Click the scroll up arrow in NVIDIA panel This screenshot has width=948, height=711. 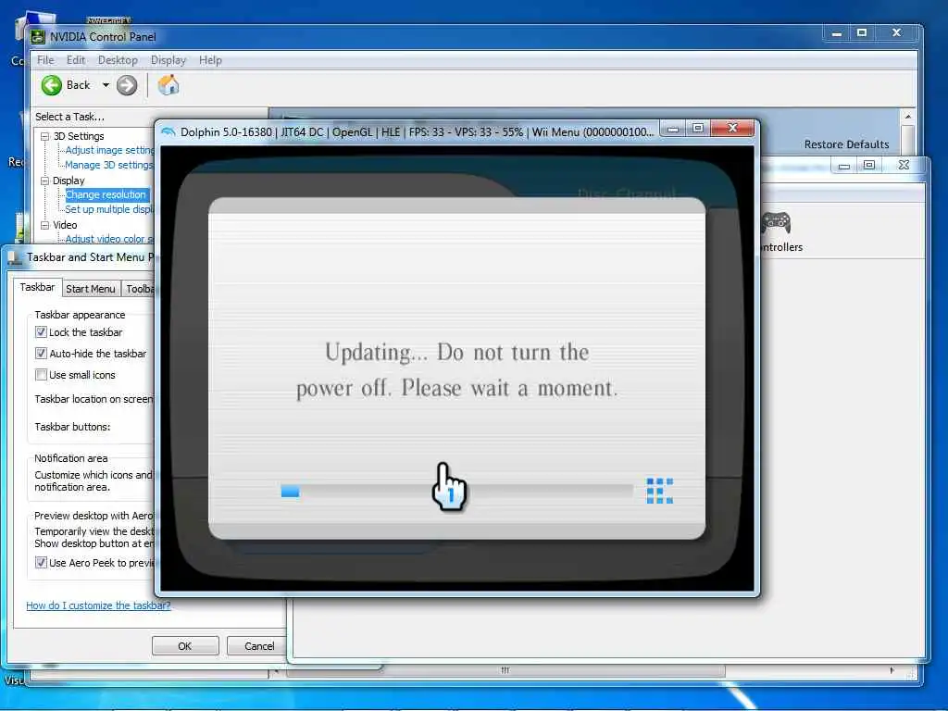pos(907,116)
